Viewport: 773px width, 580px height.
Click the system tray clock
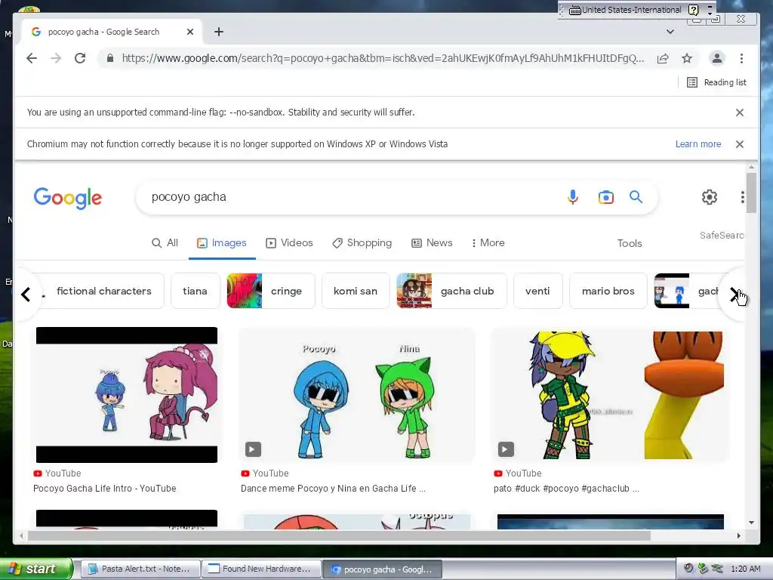(745, 569)
